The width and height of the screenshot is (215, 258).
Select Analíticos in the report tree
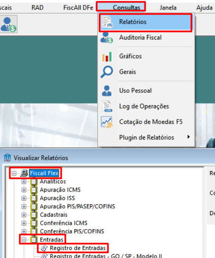coord(53,181)
